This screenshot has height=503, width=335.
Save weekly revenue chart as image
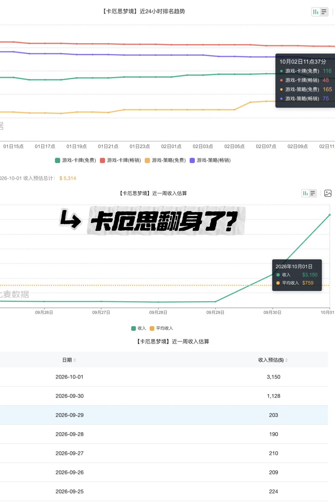[x=328, y=193]
